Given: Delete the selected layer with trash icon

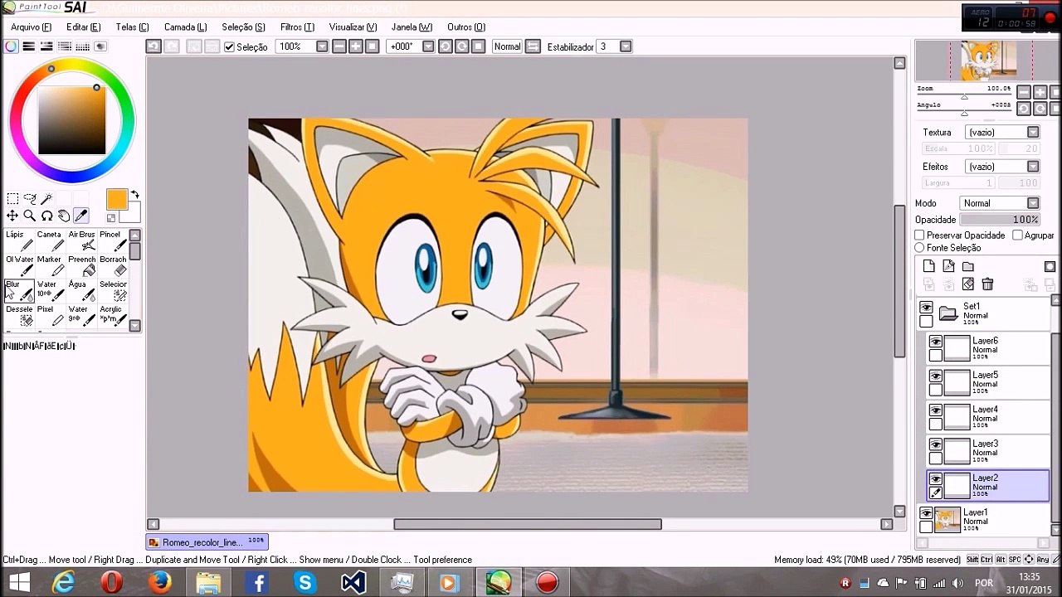Looking at the screenshot, I should (x=987, y=284).
